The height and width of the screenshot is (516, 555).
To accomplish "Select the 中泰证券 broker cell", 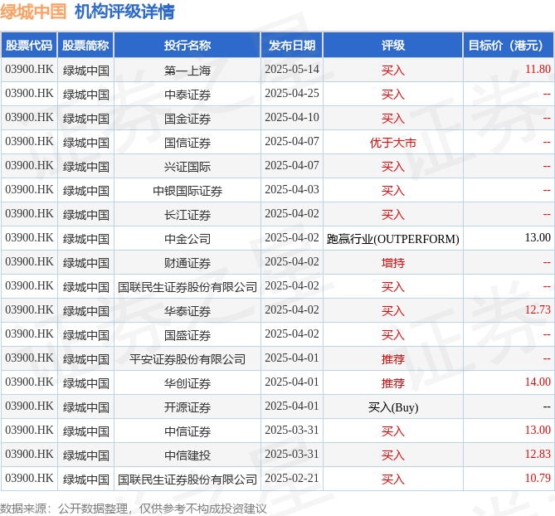I will (x=187, y=95).
